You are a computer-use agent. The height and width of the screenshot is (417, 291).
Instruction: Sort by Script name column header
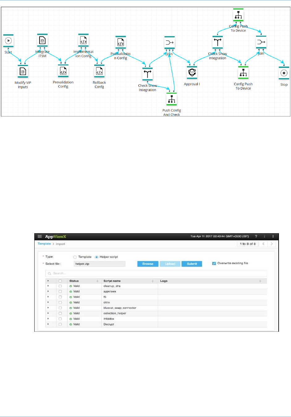[112, 281]
